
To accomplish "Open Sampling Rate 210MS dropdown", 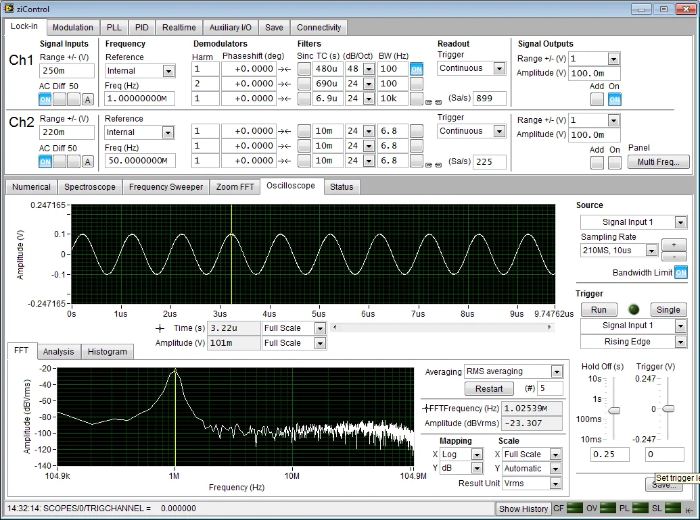I will click(651, 251).
